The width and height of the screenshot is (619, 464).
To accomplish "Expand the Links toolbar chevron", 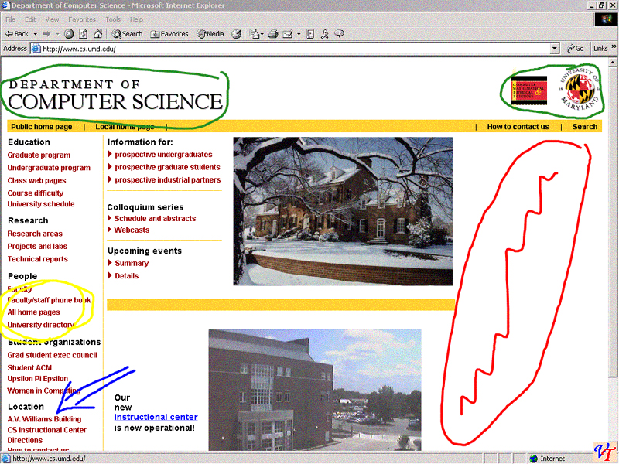I will click(614, 47).
